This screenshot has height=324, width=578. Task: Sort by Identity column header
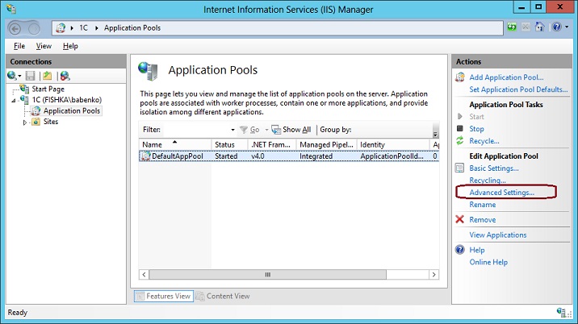point(393,145)
